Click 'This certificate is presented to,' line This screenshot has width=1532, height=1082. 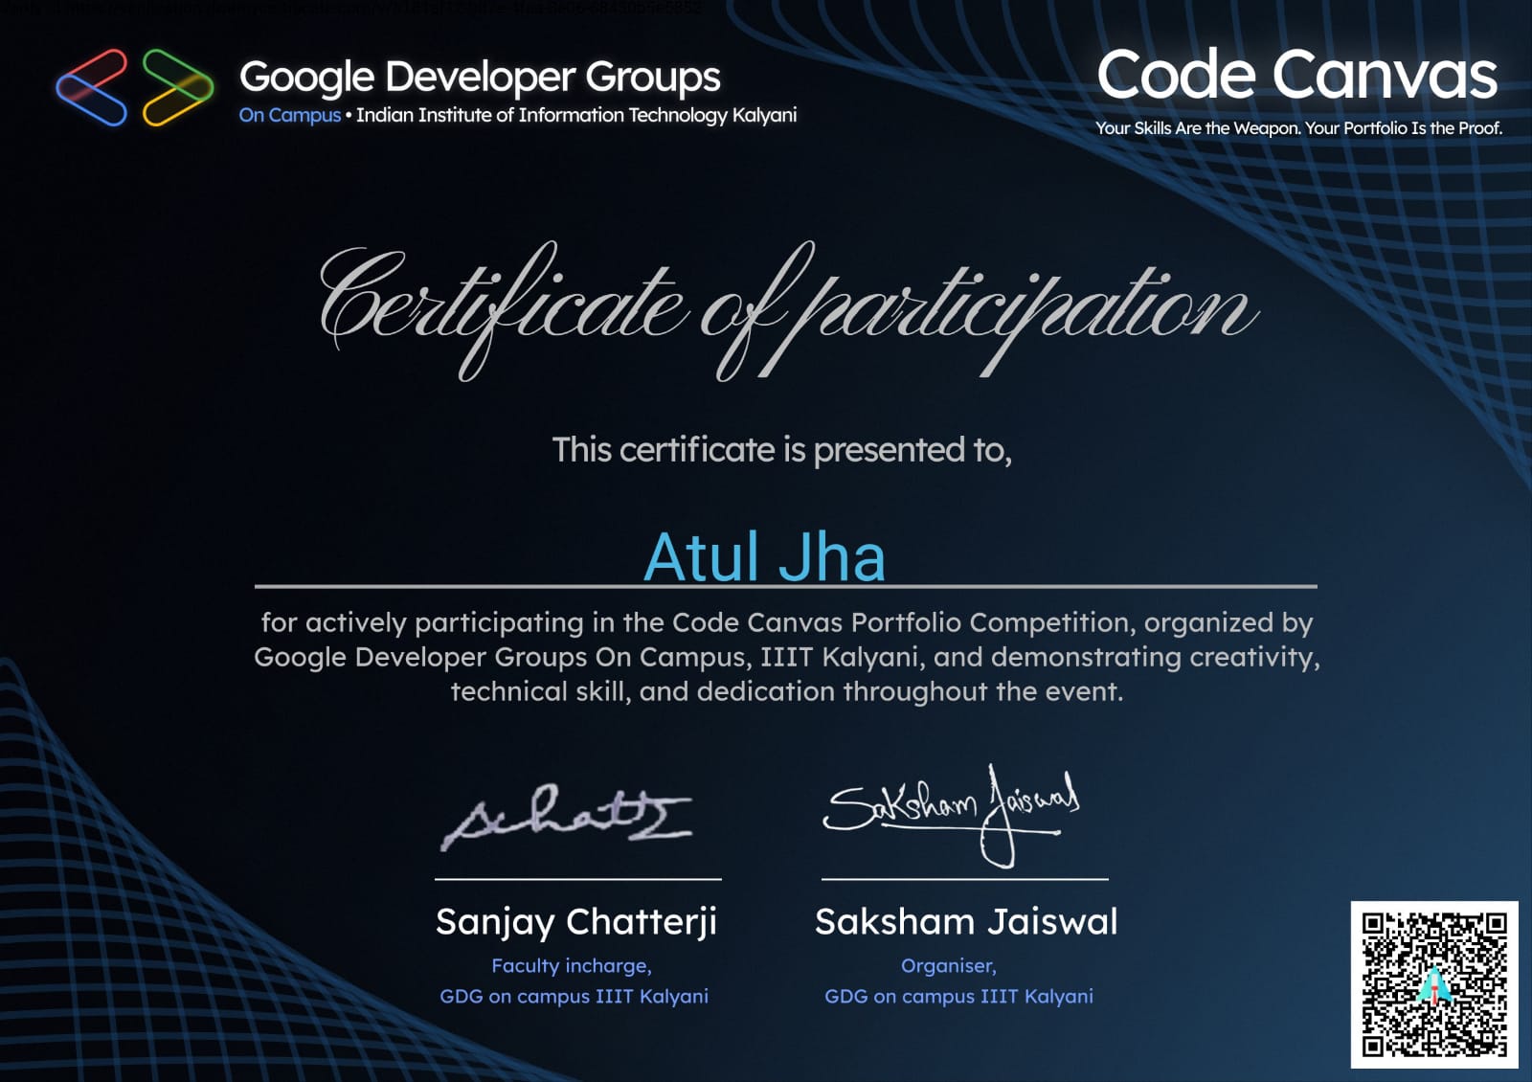(x=781, y=450)
